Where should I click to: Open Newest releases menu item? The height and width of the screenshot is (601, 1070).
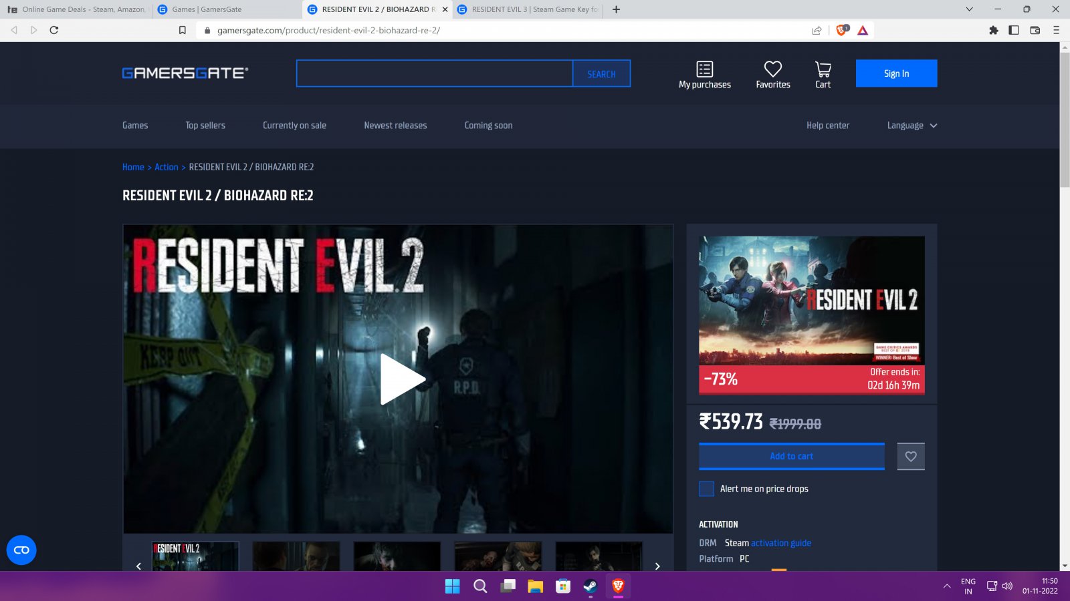pos(395,126)
